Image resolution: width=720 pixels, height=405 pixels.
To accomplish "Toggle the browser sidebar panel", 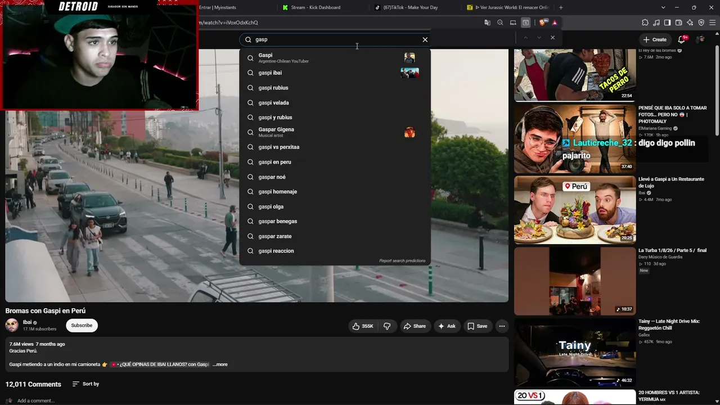I will point(667,22).
